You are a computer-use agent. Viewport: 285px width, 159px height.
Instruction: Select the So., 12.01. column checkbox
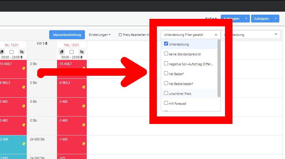point(11,52)
